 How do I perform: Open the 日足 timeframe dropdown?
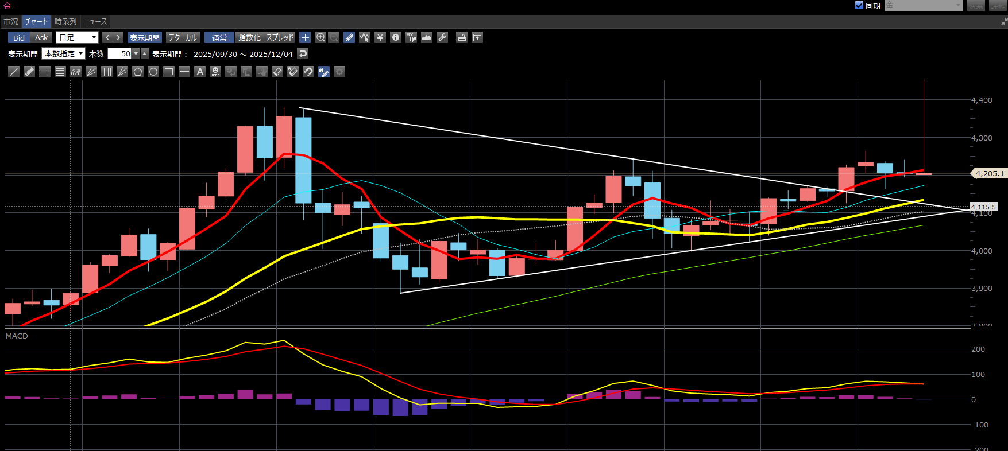pos(78,37)
